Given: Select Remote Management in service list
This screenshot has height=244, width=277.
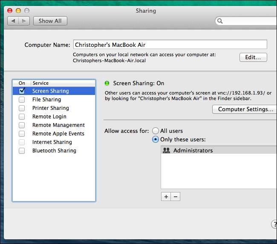Looking at the screenshot, I should 58,125.
